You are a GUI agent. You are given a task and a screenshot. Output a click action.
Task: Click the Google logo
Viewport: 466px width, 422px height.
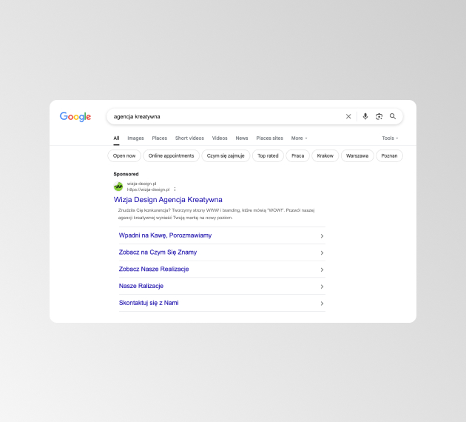(75, 116)
